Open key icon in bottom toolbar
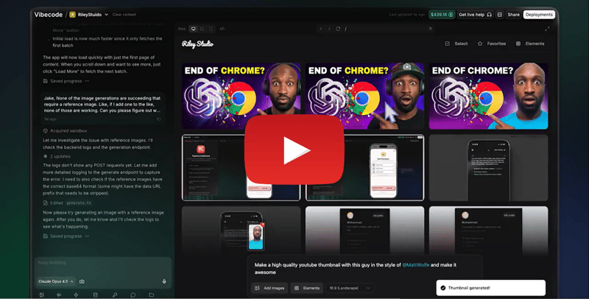The width and height of the screenshot is (589, 299). pyautogui.click(x=115, y=295)
